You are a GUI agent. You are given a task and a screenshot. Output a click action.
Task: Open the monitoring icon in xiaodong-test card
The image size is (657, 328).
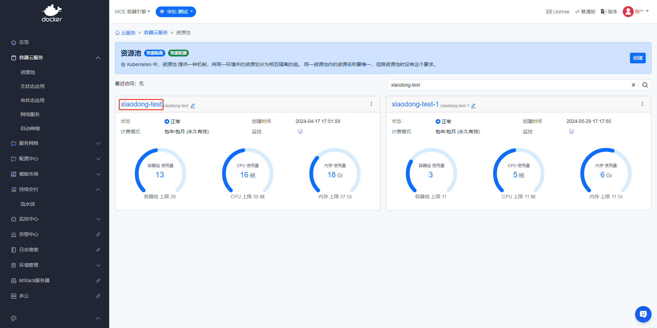[300, 131]
